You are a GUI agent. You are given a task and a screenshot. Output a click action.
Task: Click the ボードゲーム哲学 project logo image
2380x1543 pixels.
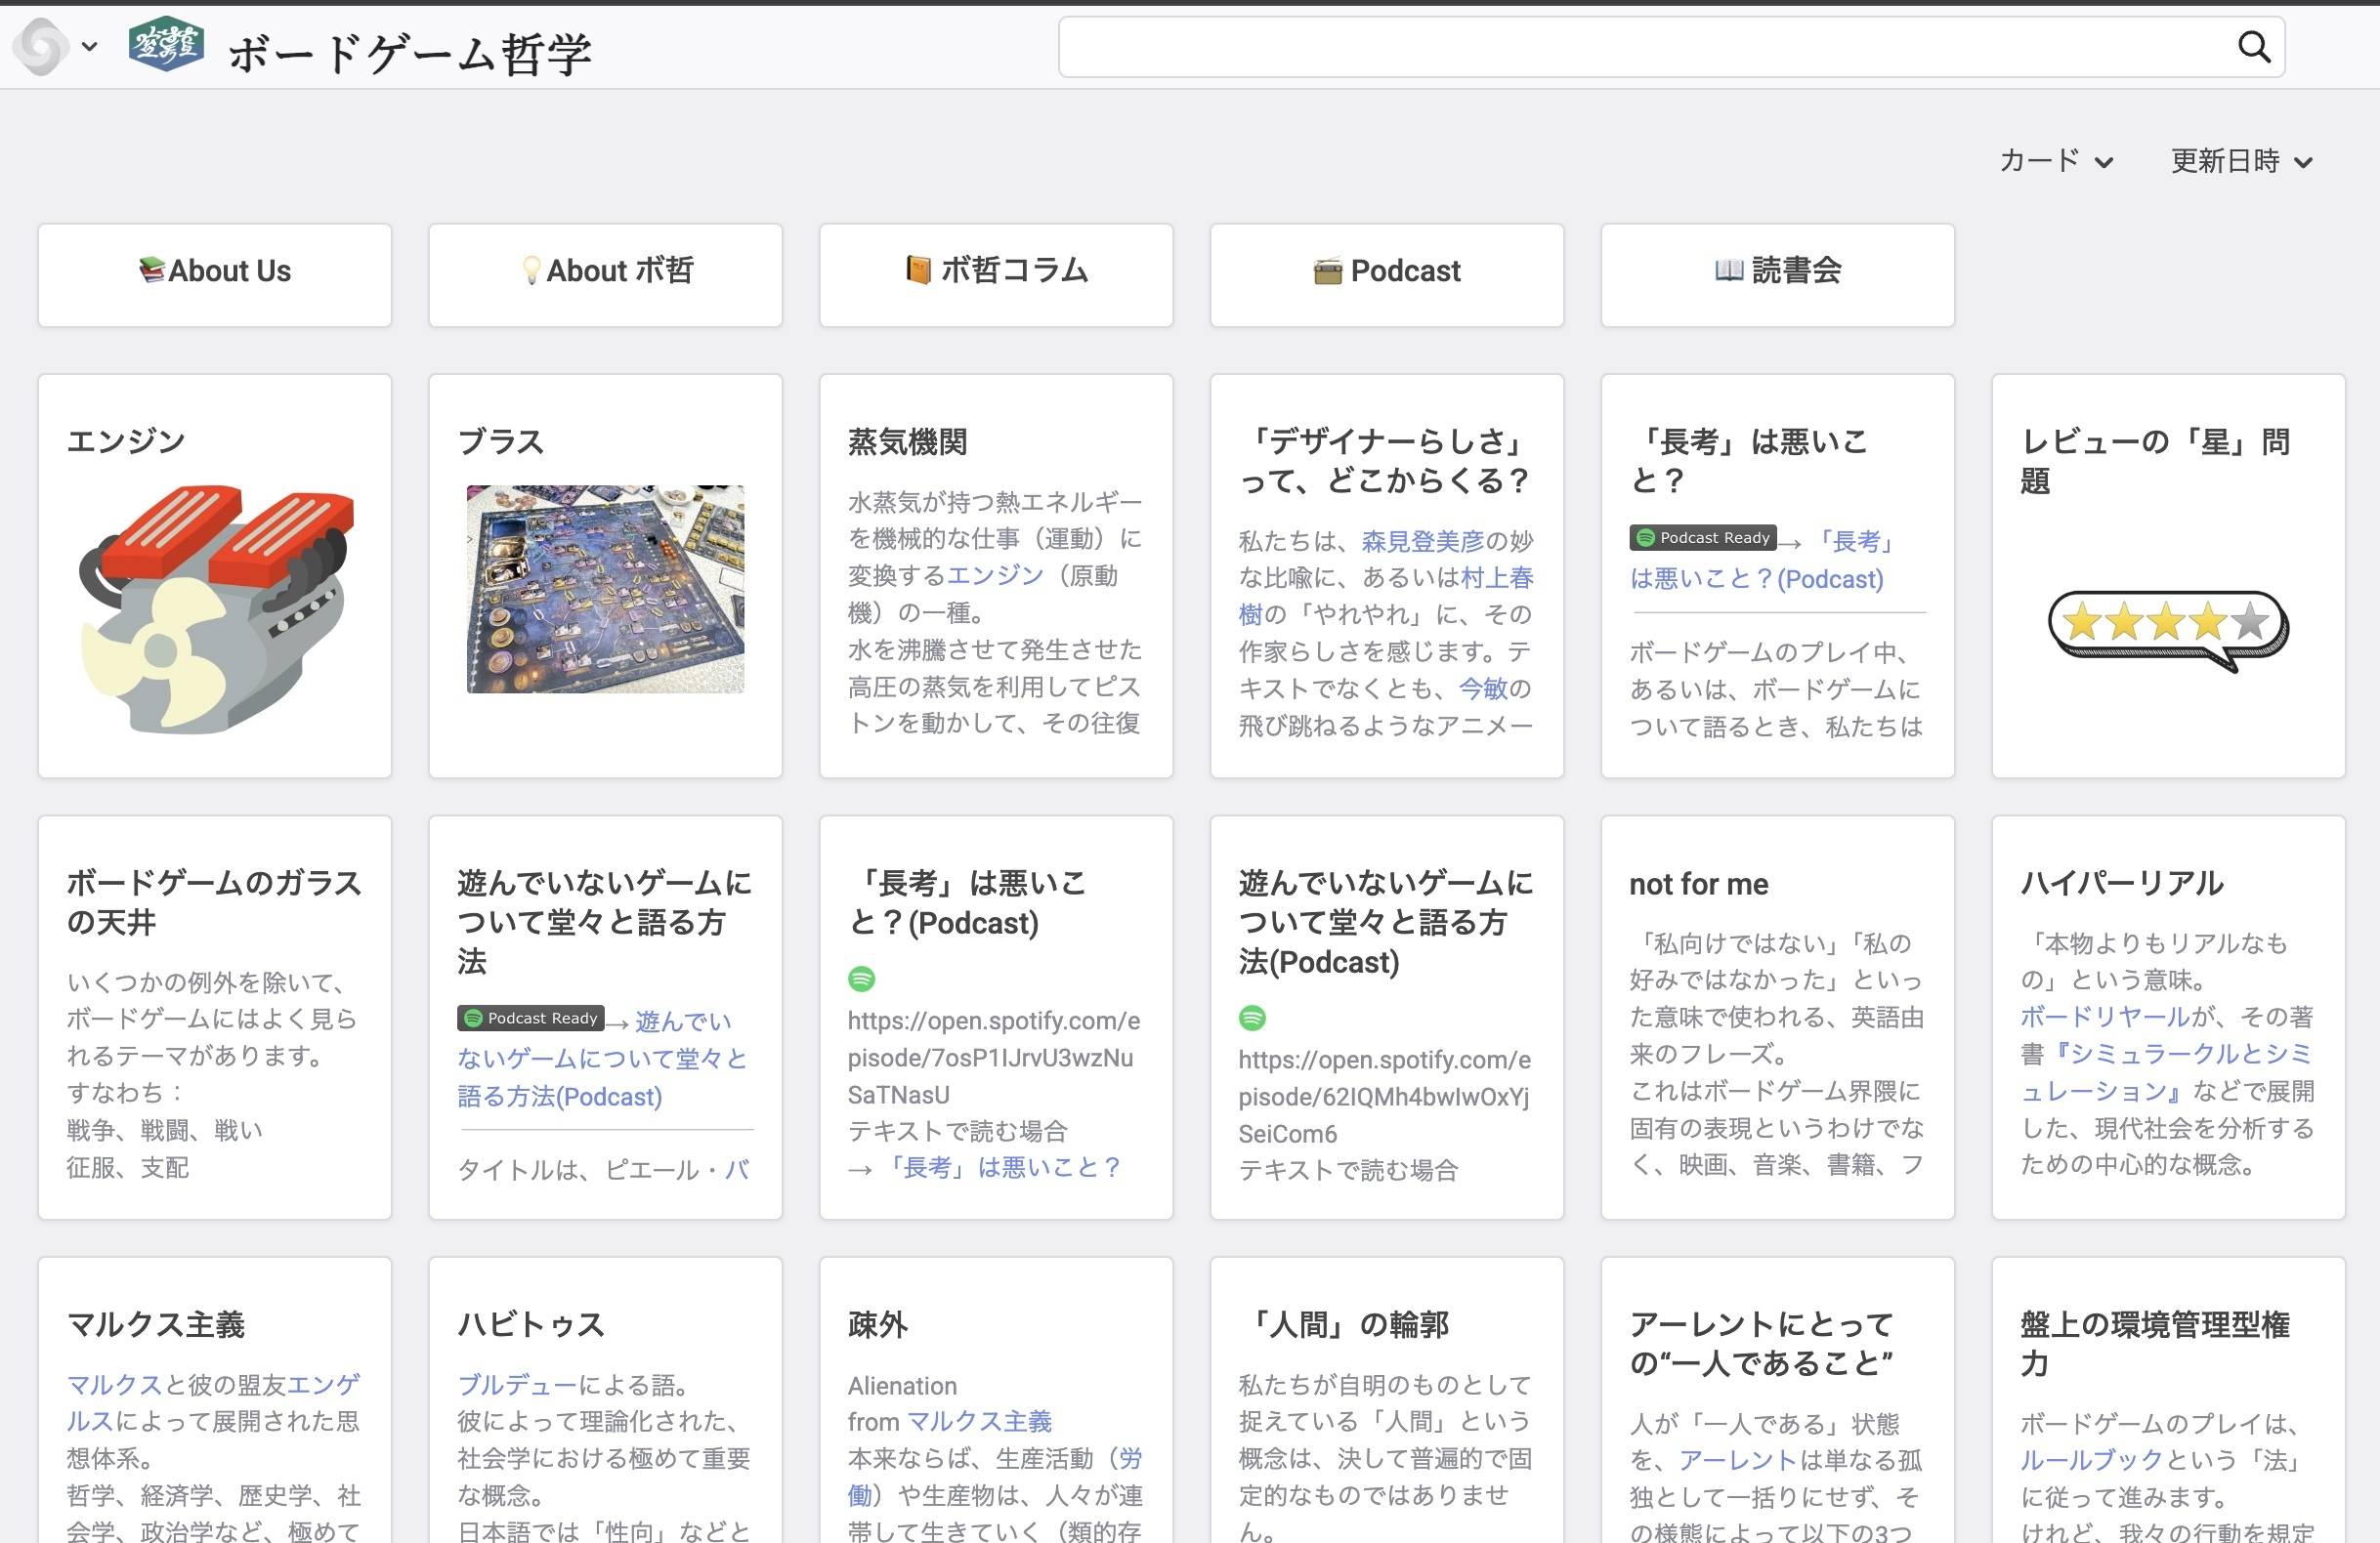point(166,45)
